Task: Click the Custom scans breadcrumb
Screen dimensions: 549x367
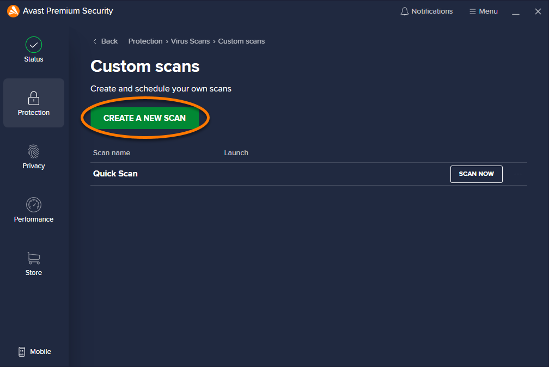Action: (241, 41)
